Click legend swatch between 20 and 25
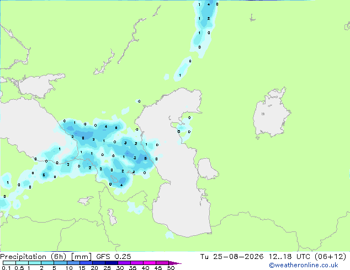 tap(99, 263)
